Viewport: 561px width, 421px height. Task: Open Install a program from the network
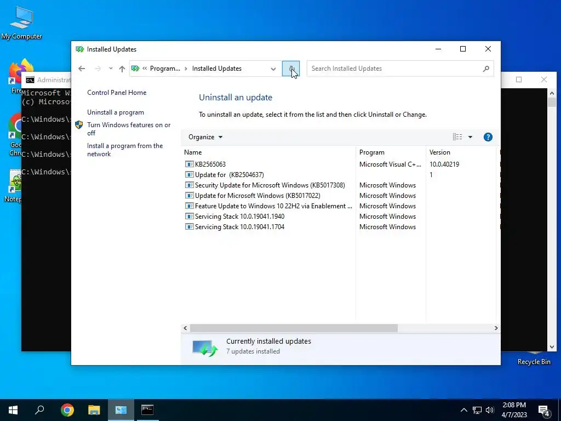(125, 150)
